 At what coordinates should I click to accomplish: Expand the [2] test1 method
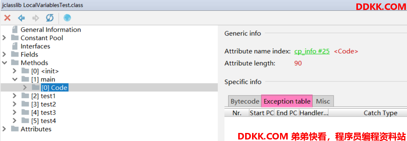click(15, 96)
